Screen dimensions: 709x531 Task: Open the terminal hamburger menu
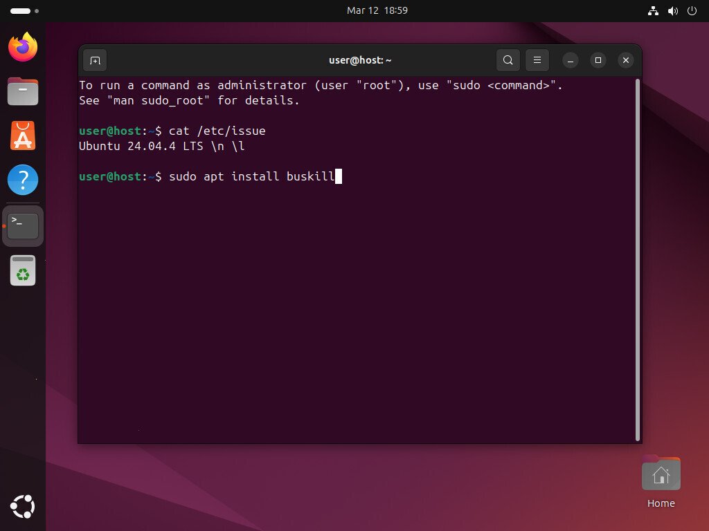(x=537, y=60)
